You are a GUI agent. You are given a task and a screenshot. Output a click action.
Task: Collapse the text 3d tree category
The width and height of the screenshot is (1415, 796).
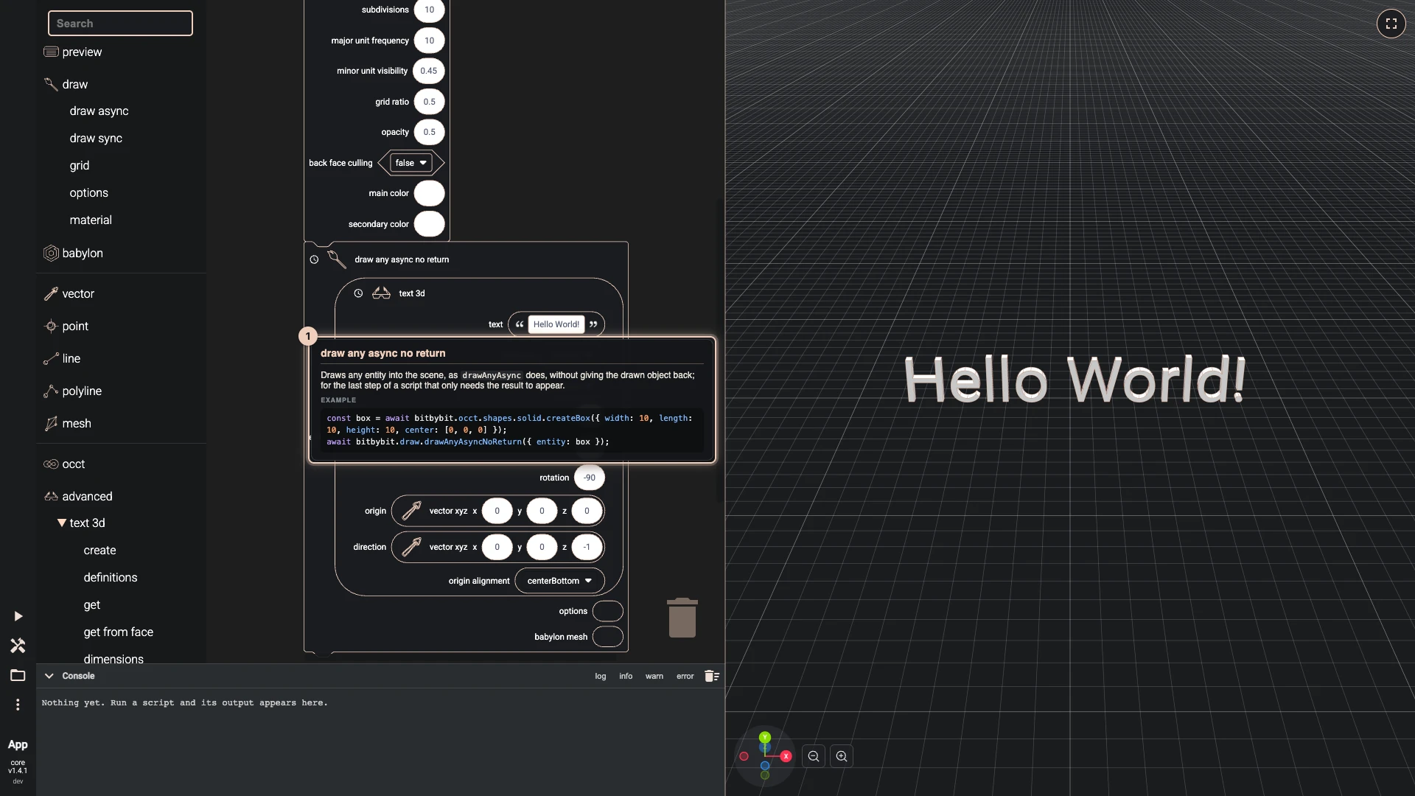pos(62,523)
